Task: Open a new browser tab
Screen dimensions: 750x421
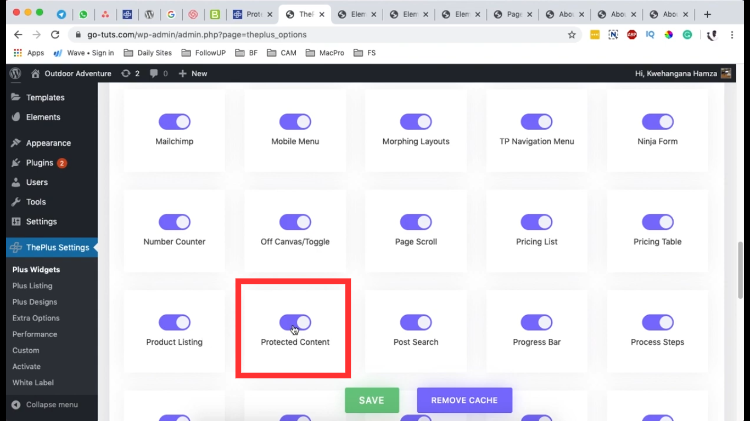Action: coord(707,14)
